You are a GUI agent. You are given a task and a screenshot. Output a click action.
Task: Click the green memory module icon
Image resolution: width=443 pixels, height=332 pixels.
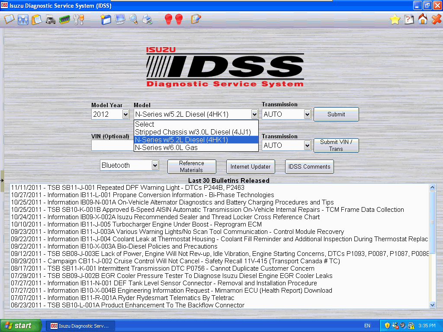(x=64, y=20)
